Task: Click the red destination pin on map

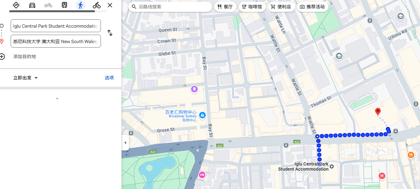Action: (378, 112)
